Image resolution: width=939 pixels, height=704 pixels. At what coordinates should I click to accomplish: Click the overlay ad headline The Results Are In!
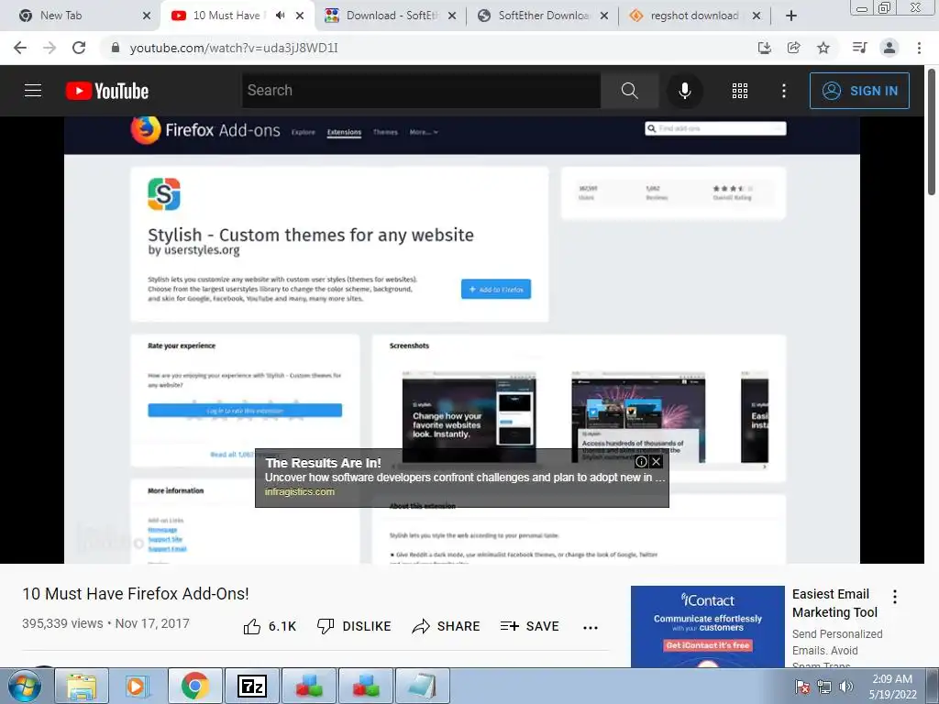click(x=324, y=463)
